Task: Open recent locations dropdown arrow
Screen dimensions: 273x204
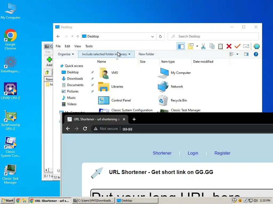Action: tap(72, 36)
